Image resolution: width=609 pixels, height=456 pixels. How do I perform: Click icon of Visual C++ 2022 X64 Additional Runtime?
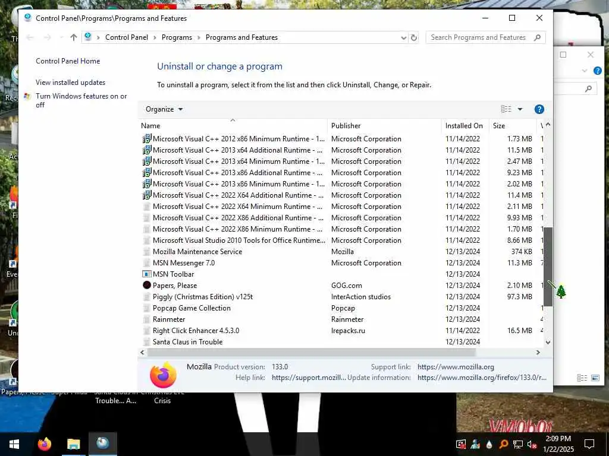click(147, 195)
